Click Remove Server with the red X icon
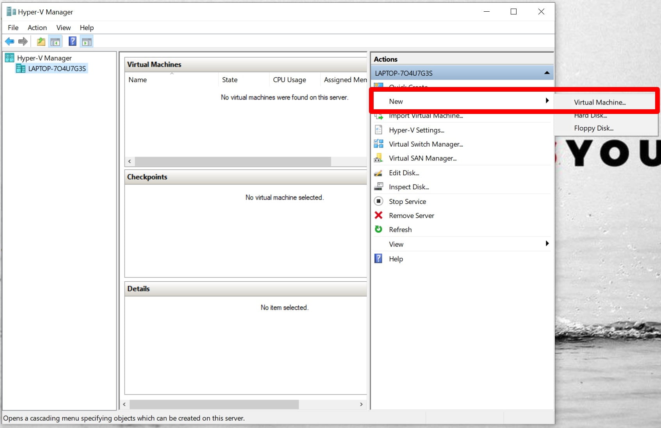The width and height of the screenshot is (661, 428). pyautogui.click(x=411, y=215)
